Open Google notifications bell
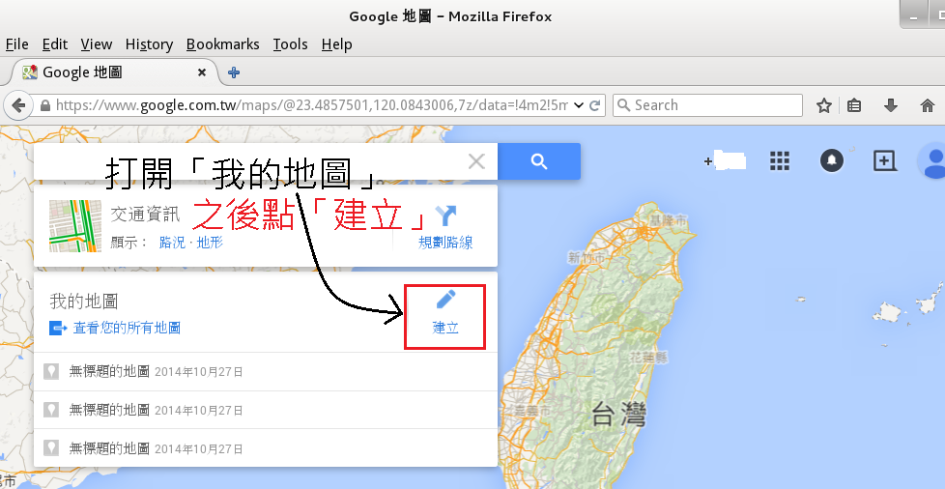This screenshot has height=489, width=945. pos(832,160)
